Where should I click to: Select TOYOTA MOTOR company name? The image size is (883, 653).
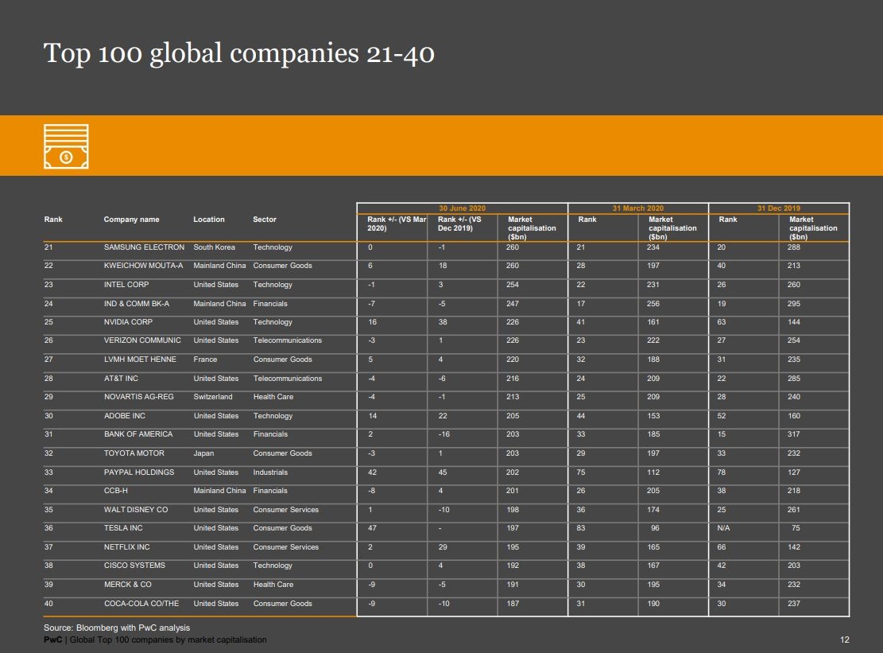click(134, 453)
